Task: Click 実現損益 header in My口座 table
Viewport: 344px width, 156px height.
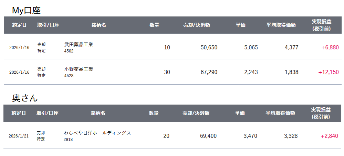Action: coord(321,25)
